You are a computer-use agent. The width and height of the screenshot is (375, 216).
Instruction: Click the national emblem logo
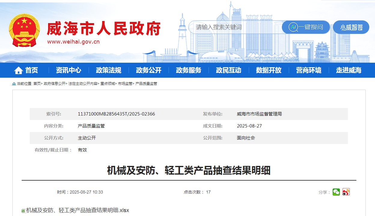24,30
